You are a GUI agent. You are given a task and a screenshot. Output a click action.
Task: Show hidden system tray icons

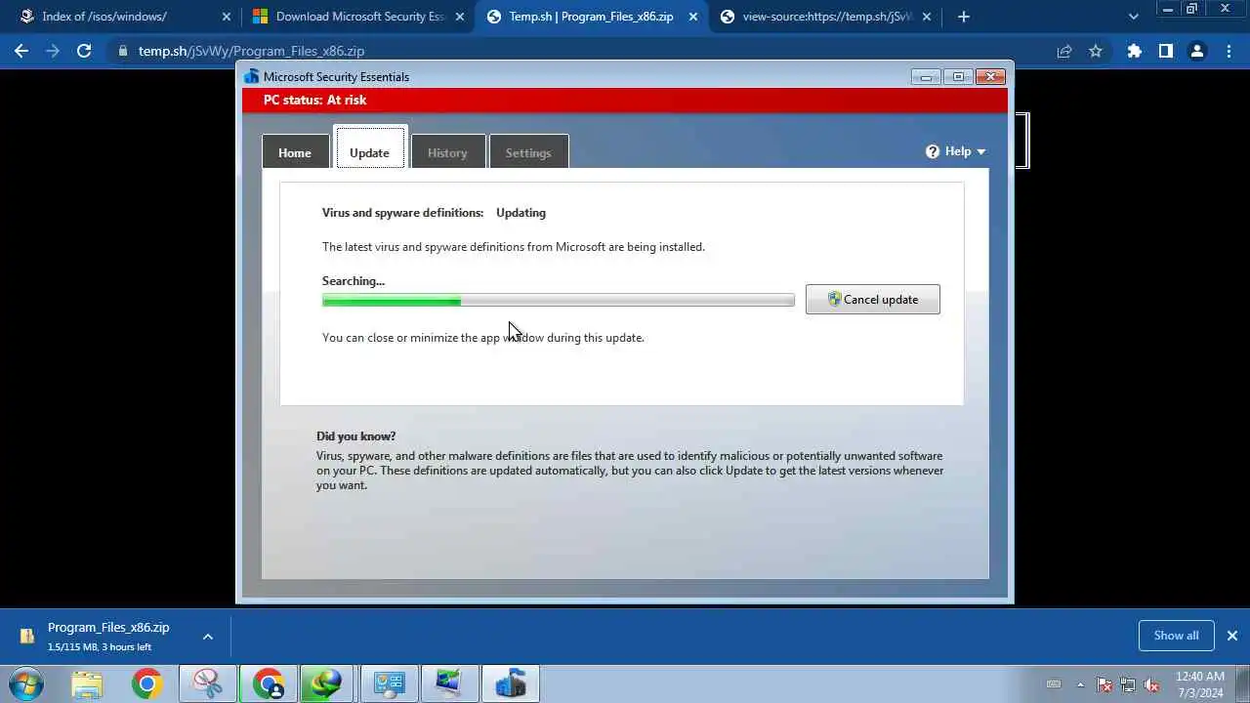pyautogui.click(x=1080, y=684)
